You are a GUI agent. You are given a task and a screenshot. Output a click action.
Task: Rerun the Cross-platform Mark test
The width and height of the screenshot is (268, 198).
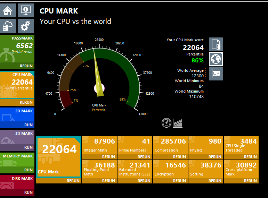coord(250,181)
